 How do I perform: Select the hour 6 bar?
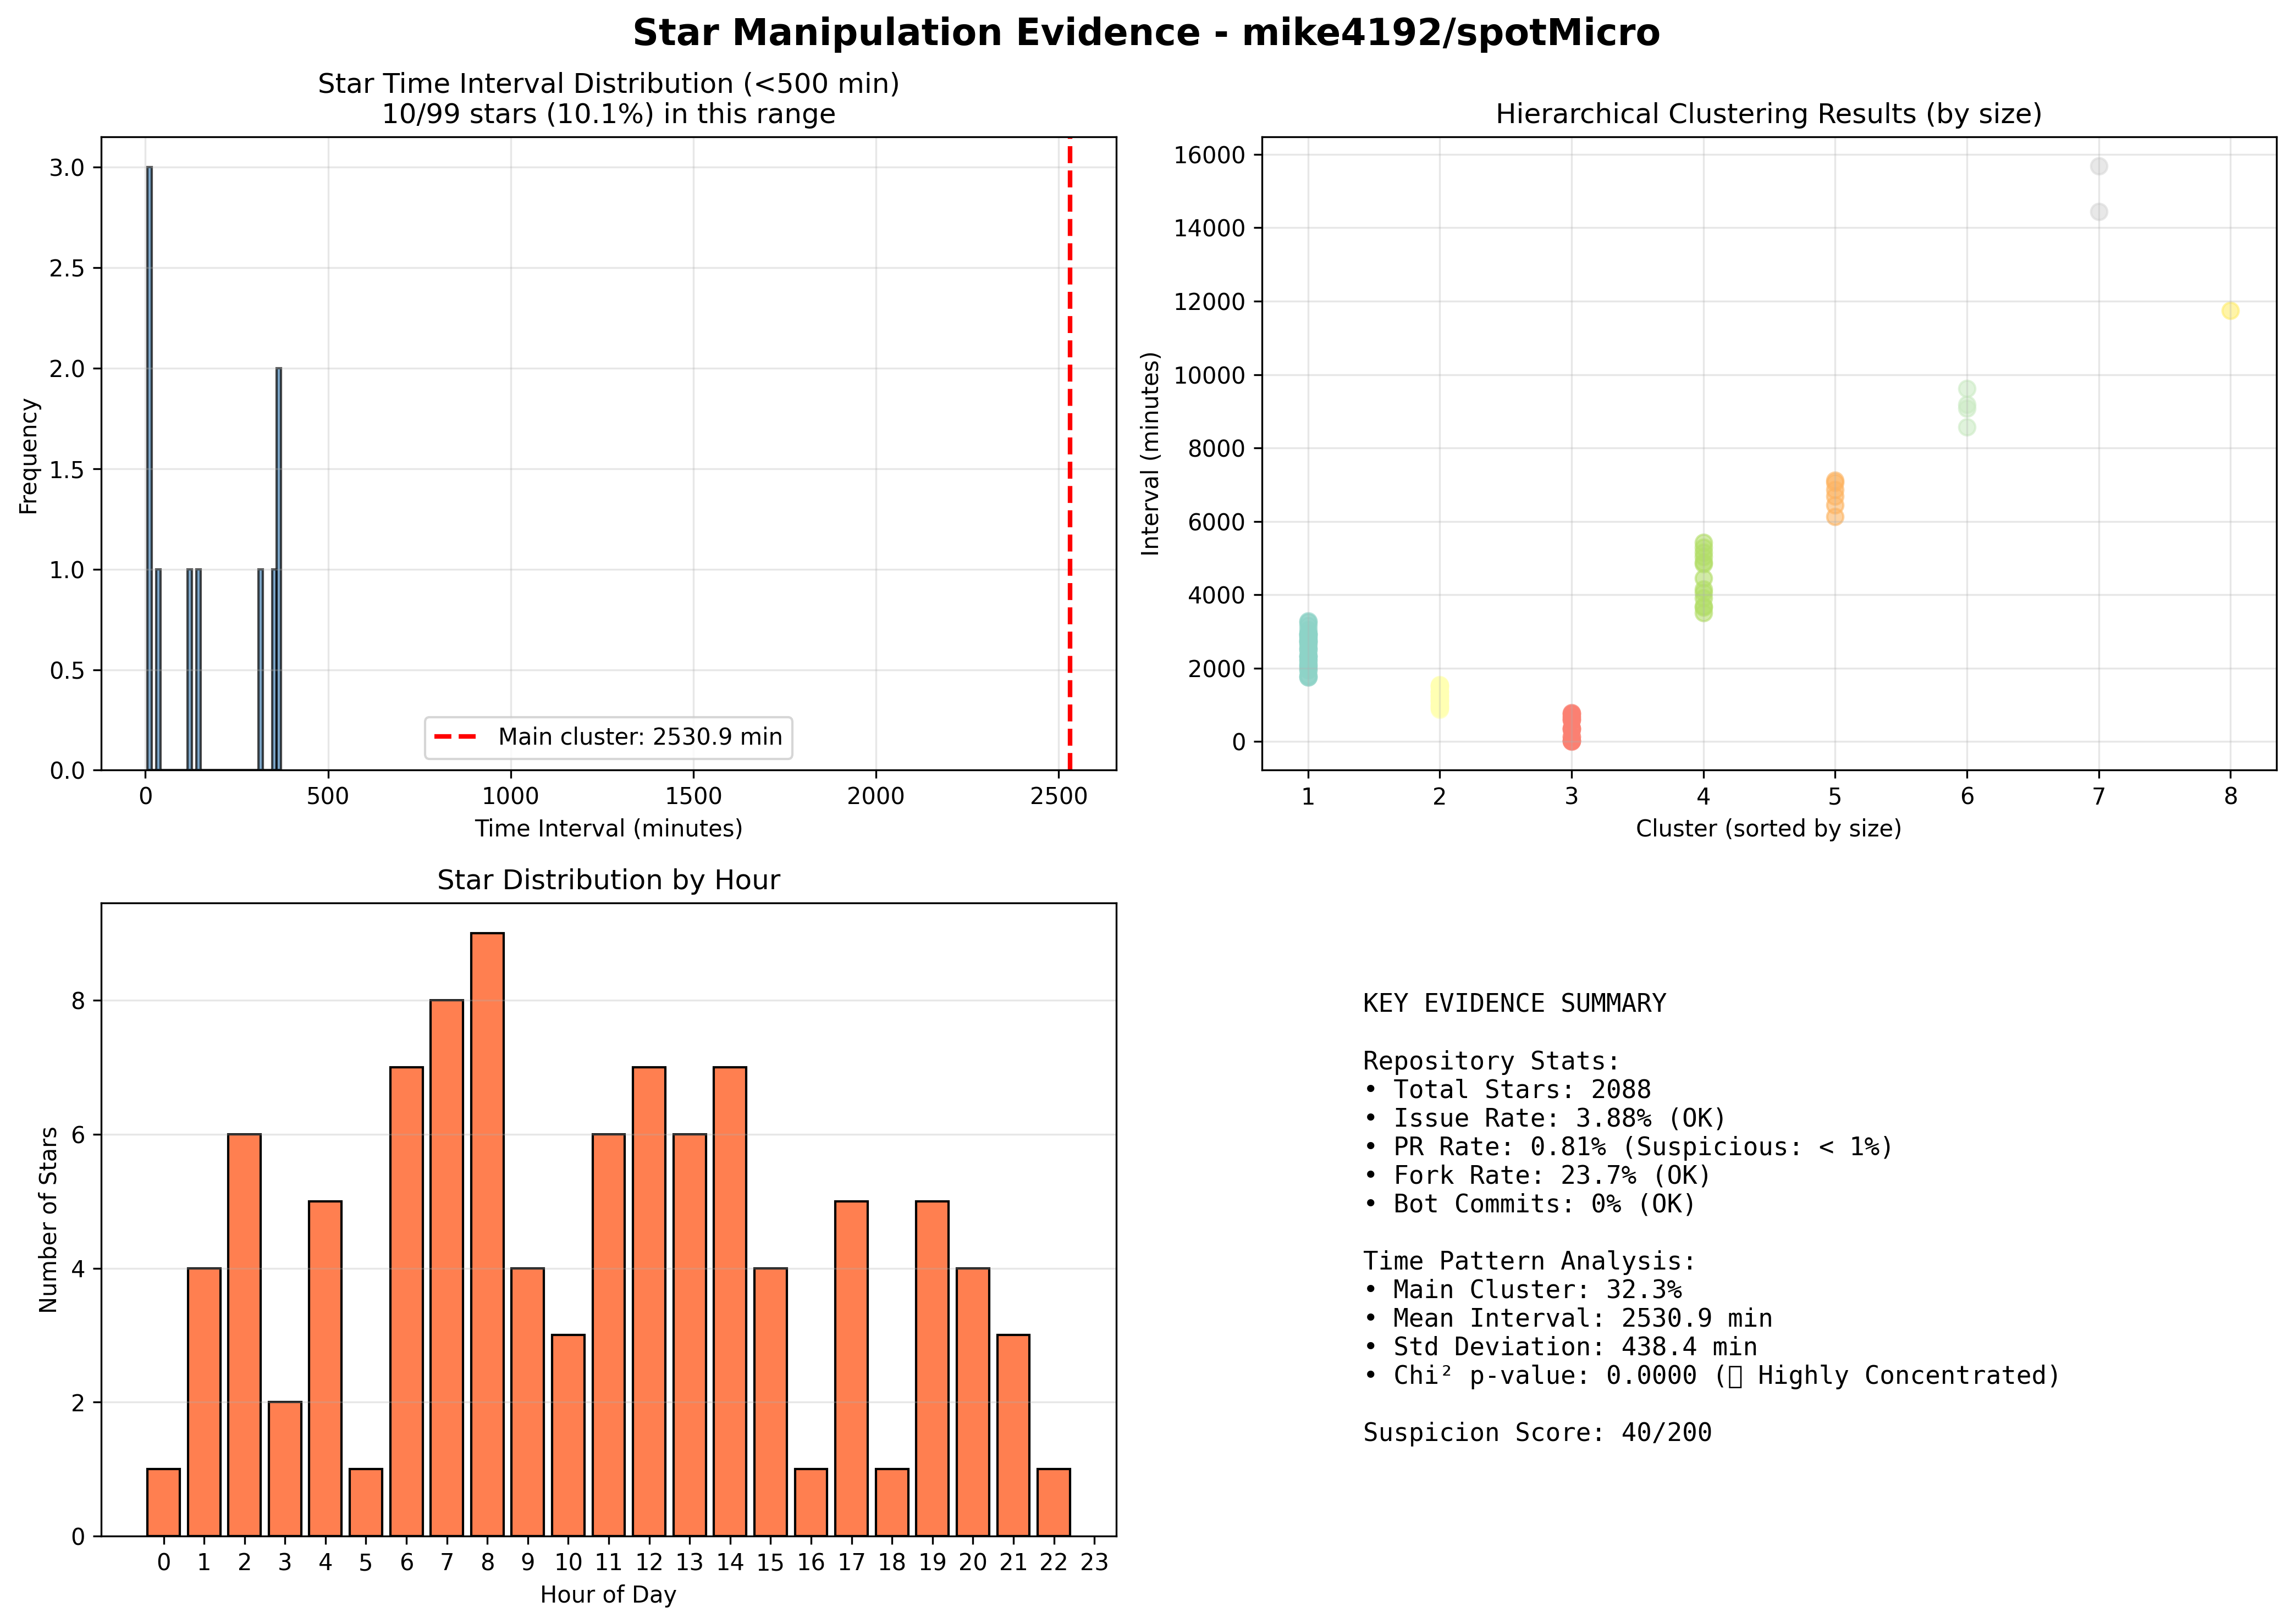click(406, 1301)
